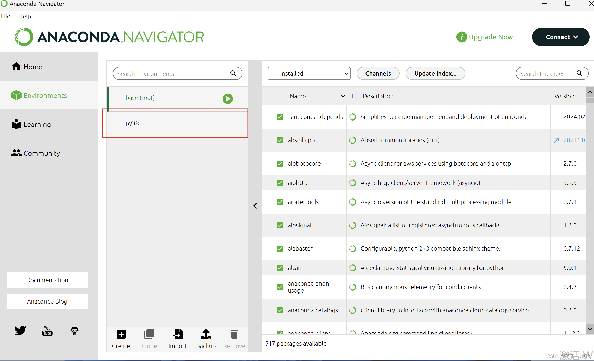
Task: Click the search packages magnifier icon
Action: 580,73
